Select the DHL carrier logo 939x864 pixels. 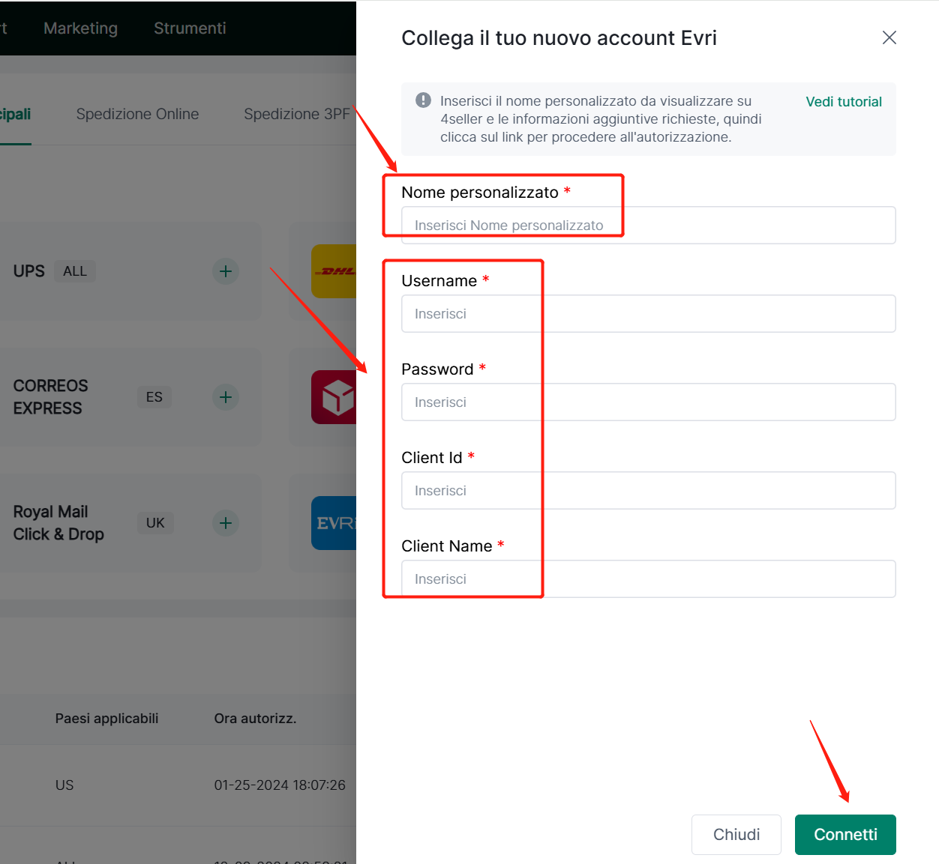(x=334, y=271)
